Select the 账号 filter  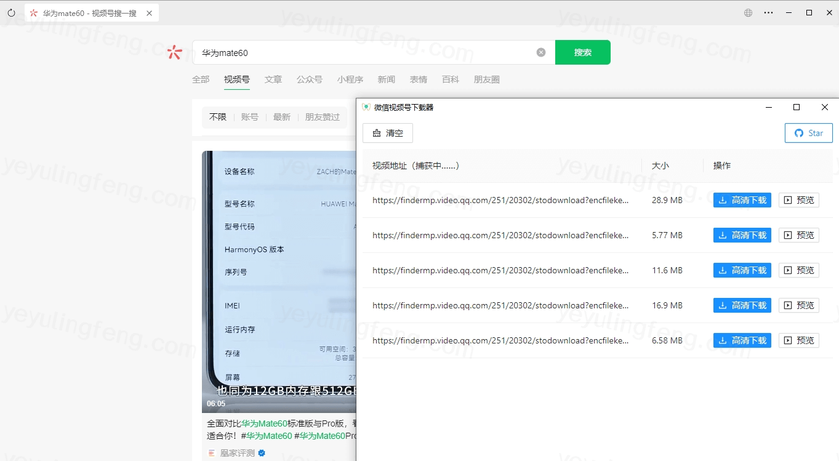[250, 117]
